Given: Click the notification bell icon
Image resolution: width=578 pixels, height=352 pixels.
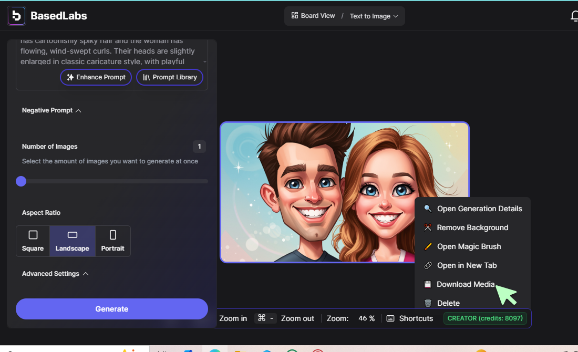Looking at the screenshot, I should 574,16.
